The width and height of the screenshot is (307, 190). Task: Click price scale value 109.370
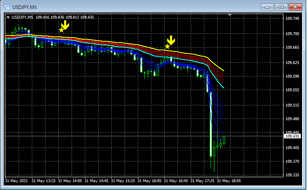click(x=293, y=161)
